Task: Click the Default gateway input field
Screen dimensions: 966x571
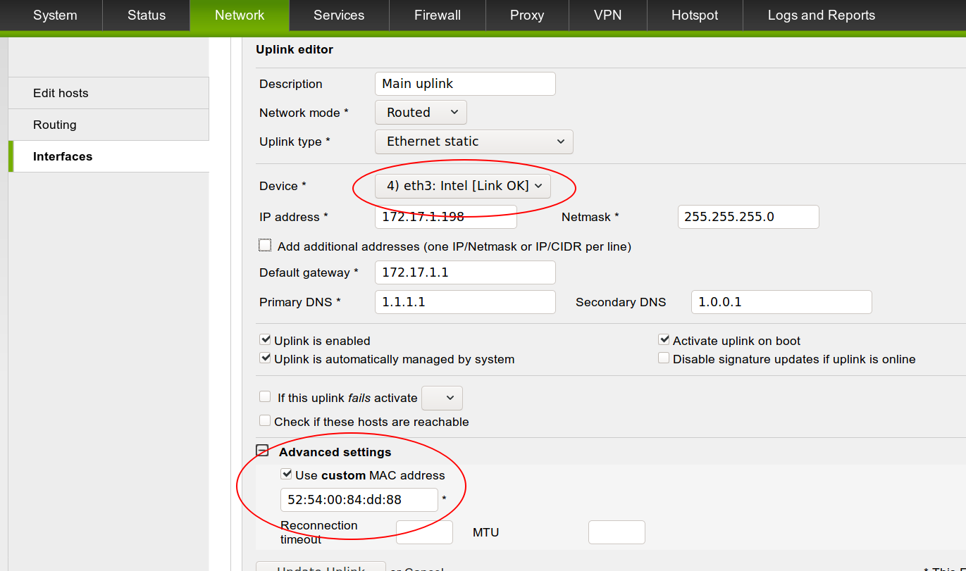Action: pyautogui.click(x=465, y=272)
